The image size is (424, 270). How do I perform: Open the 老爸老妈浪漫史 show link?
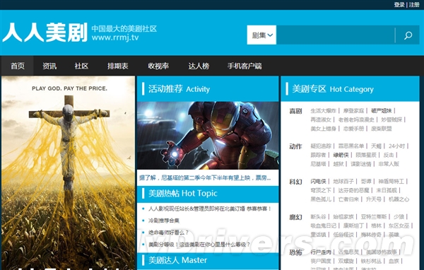click(x=356, y=119)
